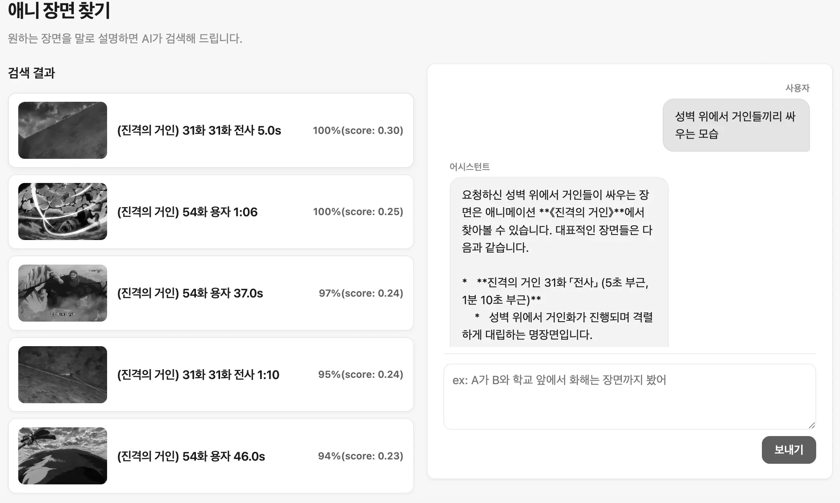Click the 100%(score: 0.25) match label

click(x=358, y=211)
